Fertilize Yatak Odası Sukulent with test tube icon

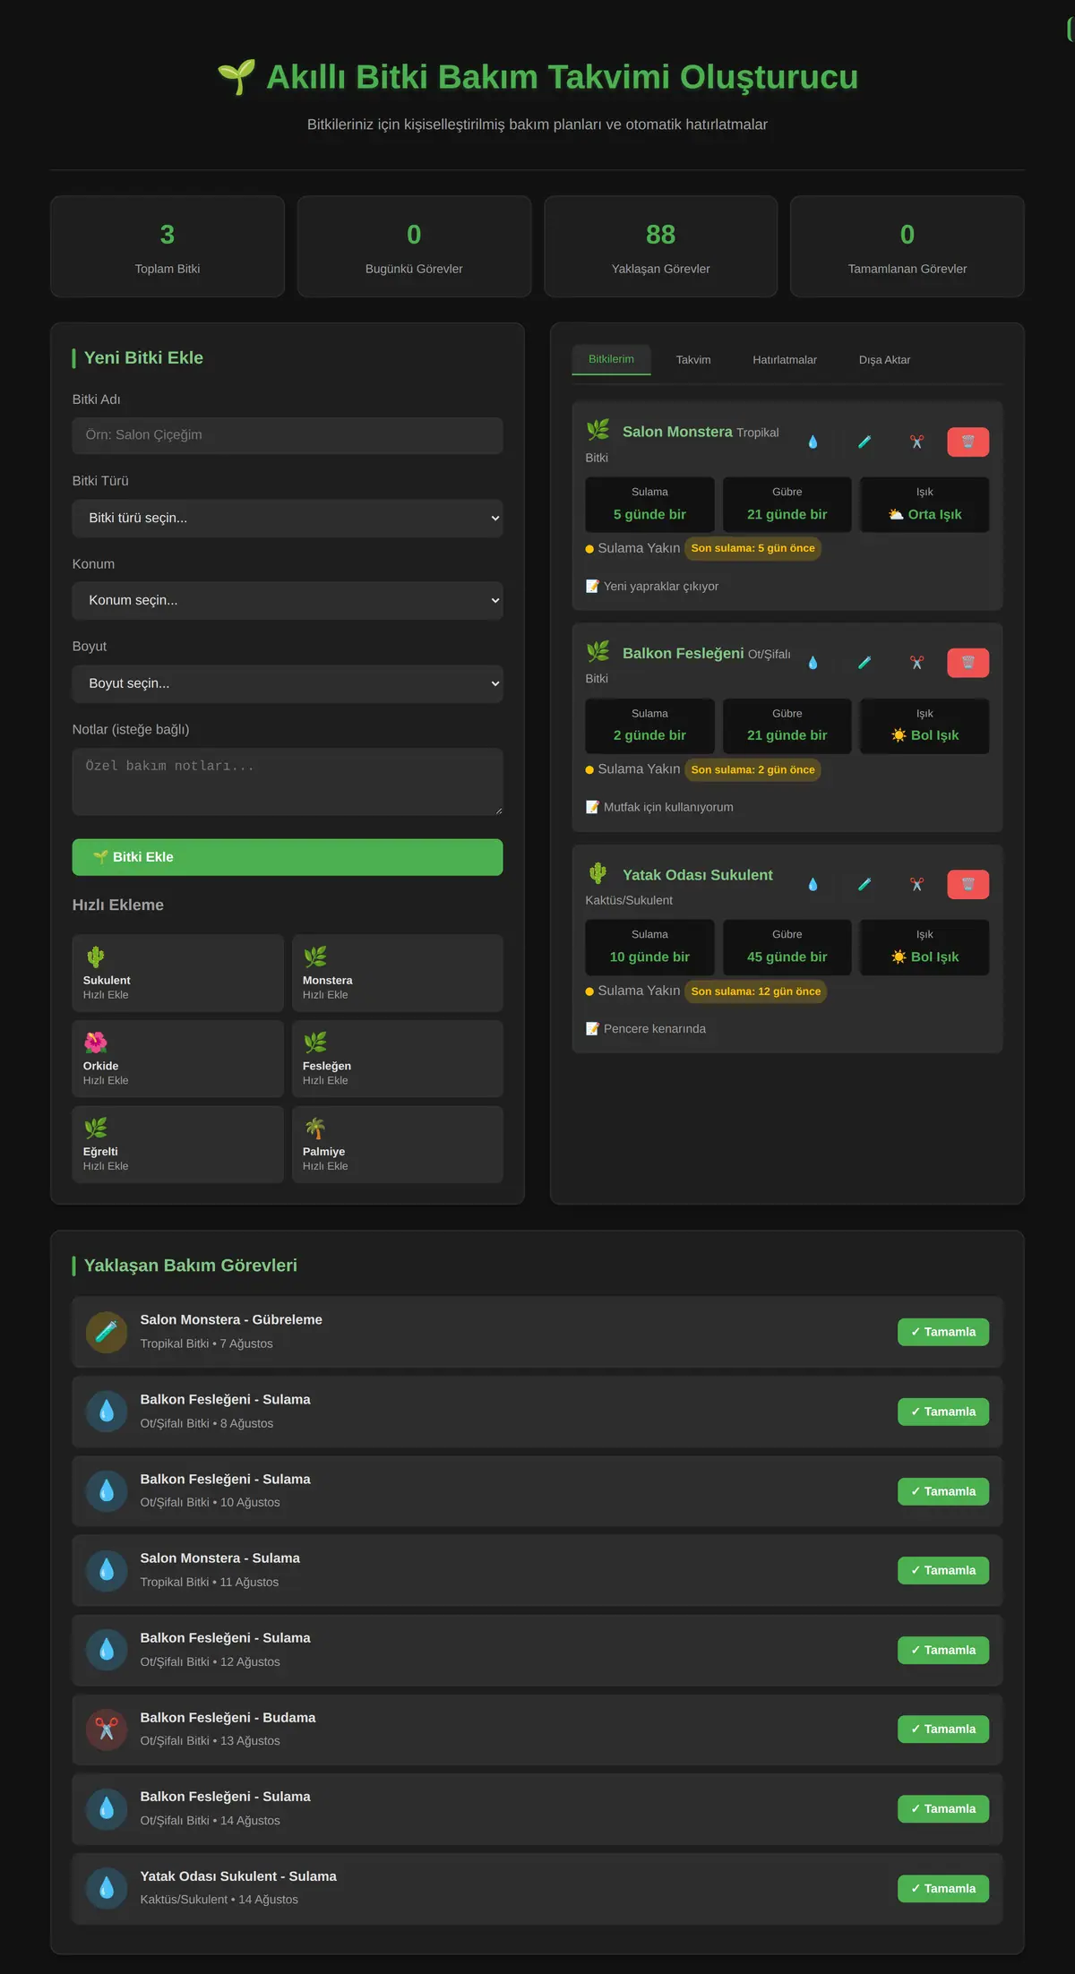tap(864, 884)
